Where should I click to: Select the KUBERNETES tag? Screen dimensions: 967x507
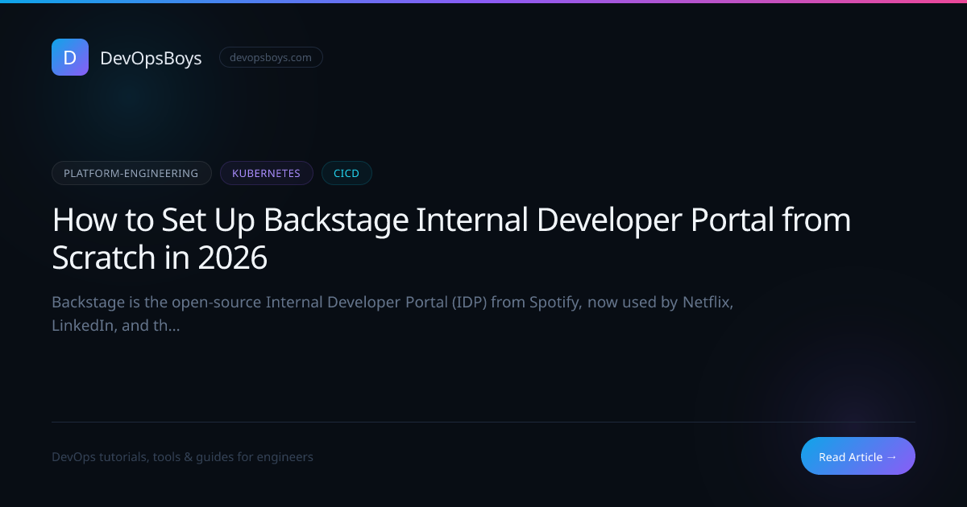(267, 173)
